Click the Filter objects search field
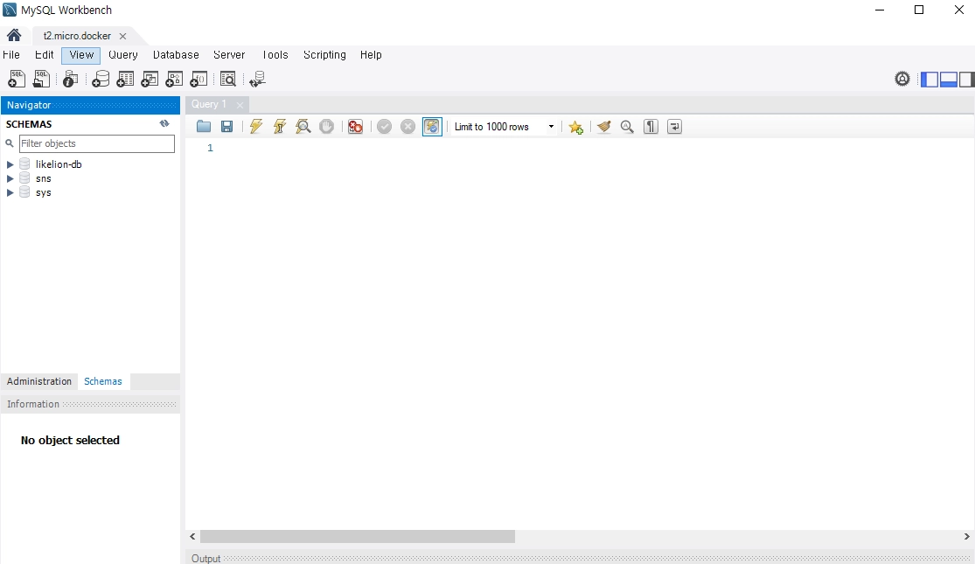This screenshot has height=564, width=975. [x=97, y=143]
